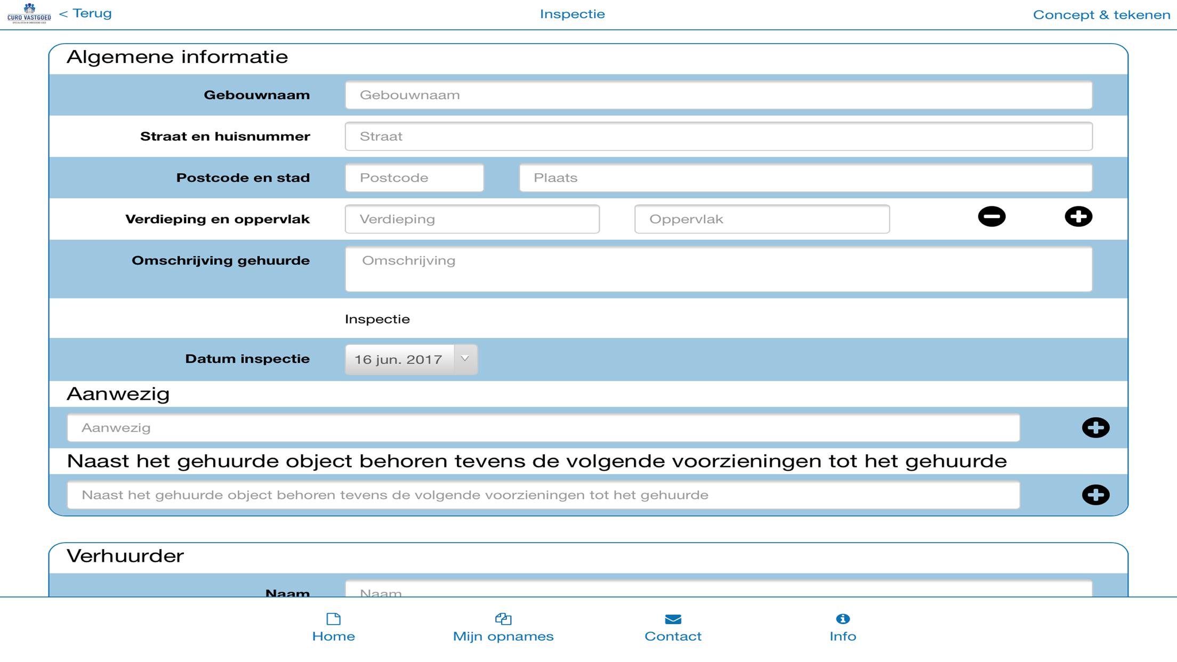
Task: Focus the Straat input field
Action: [719, 136]
